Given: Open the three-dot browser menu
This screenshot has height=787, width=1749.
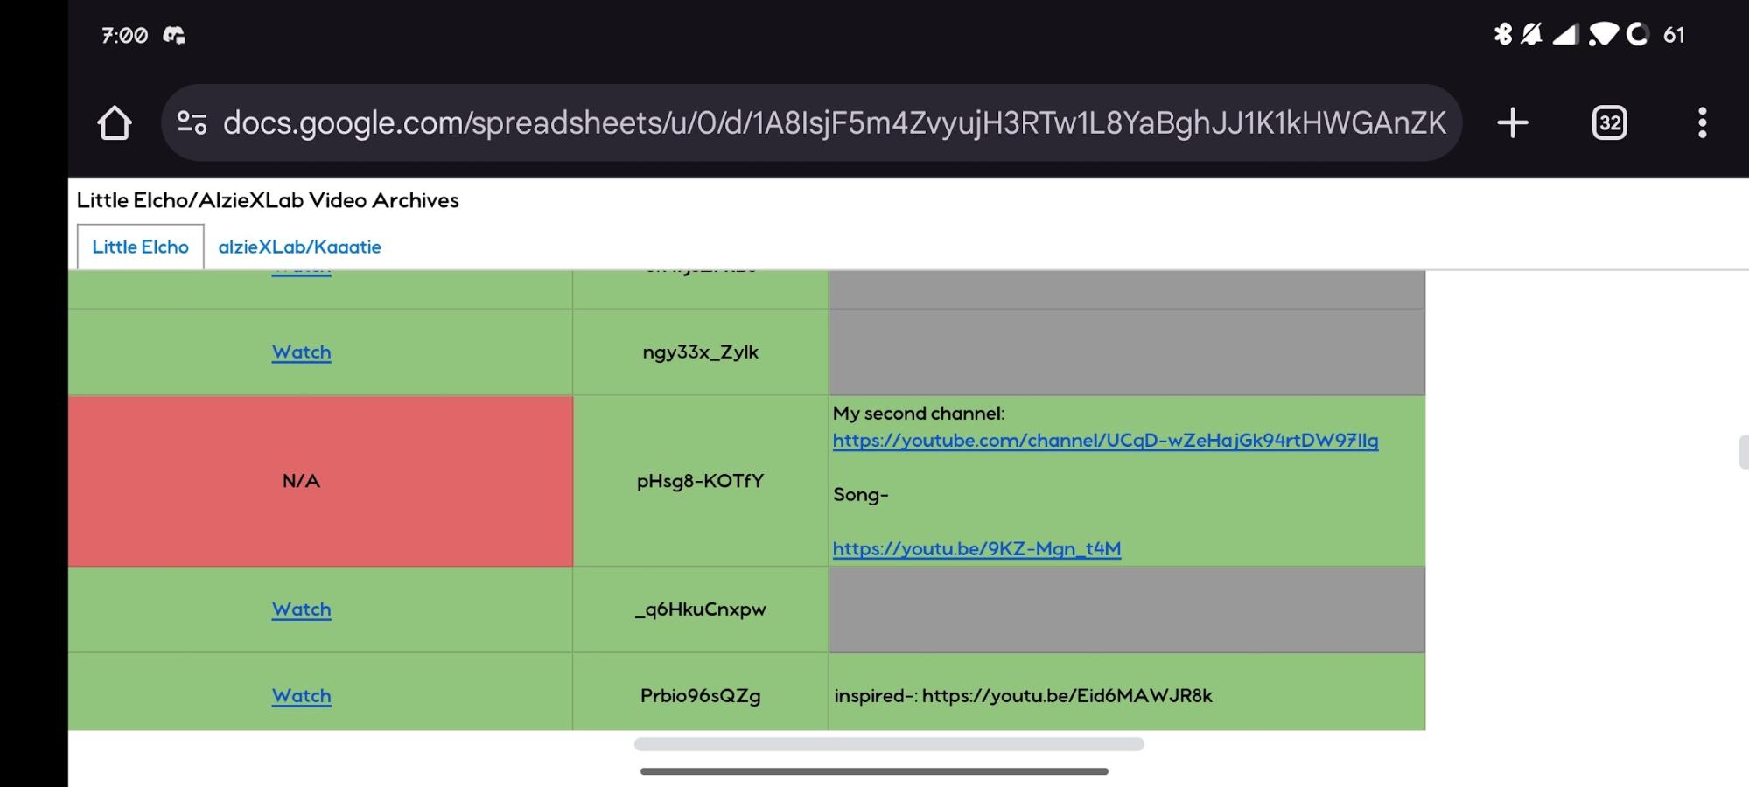Looking at the screenshot, I should [x=1702, y=122].
